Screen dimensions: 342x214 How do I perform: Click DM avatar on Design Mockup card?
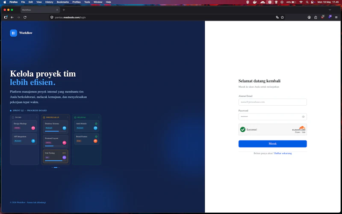tap(33, 128)
